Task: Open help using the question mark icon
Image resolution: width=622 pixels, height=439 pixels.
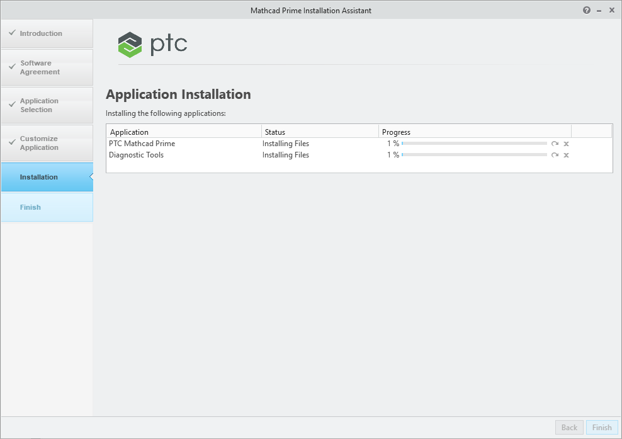Action: point(586,10)
